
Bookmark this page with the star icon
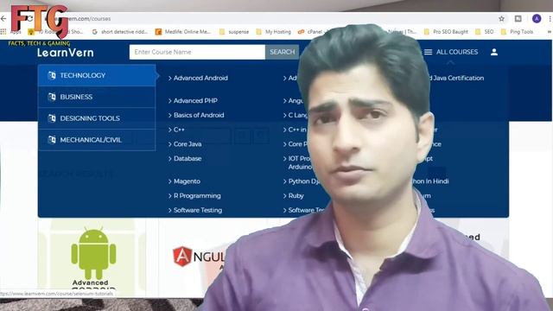coord(501,19)
